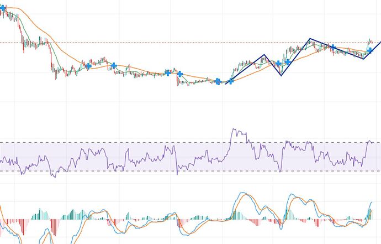Select the first low point of the dark blue zigzag

281,75
